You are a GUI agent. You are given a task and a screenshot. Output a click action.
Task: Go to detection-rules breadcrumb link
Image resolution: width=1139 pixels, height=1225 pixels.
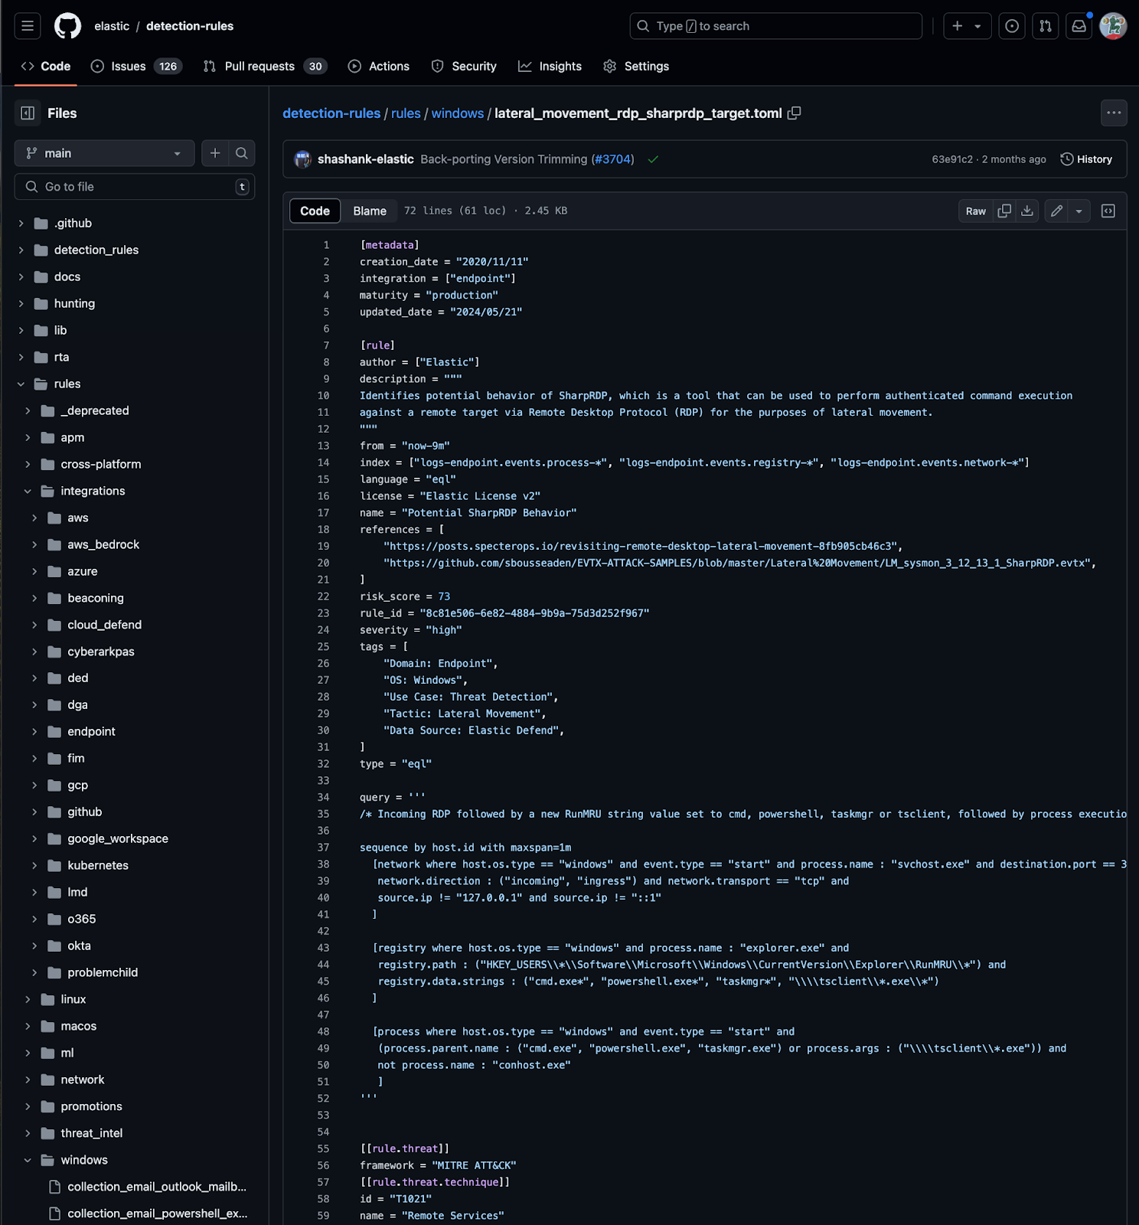coord(331,113)
